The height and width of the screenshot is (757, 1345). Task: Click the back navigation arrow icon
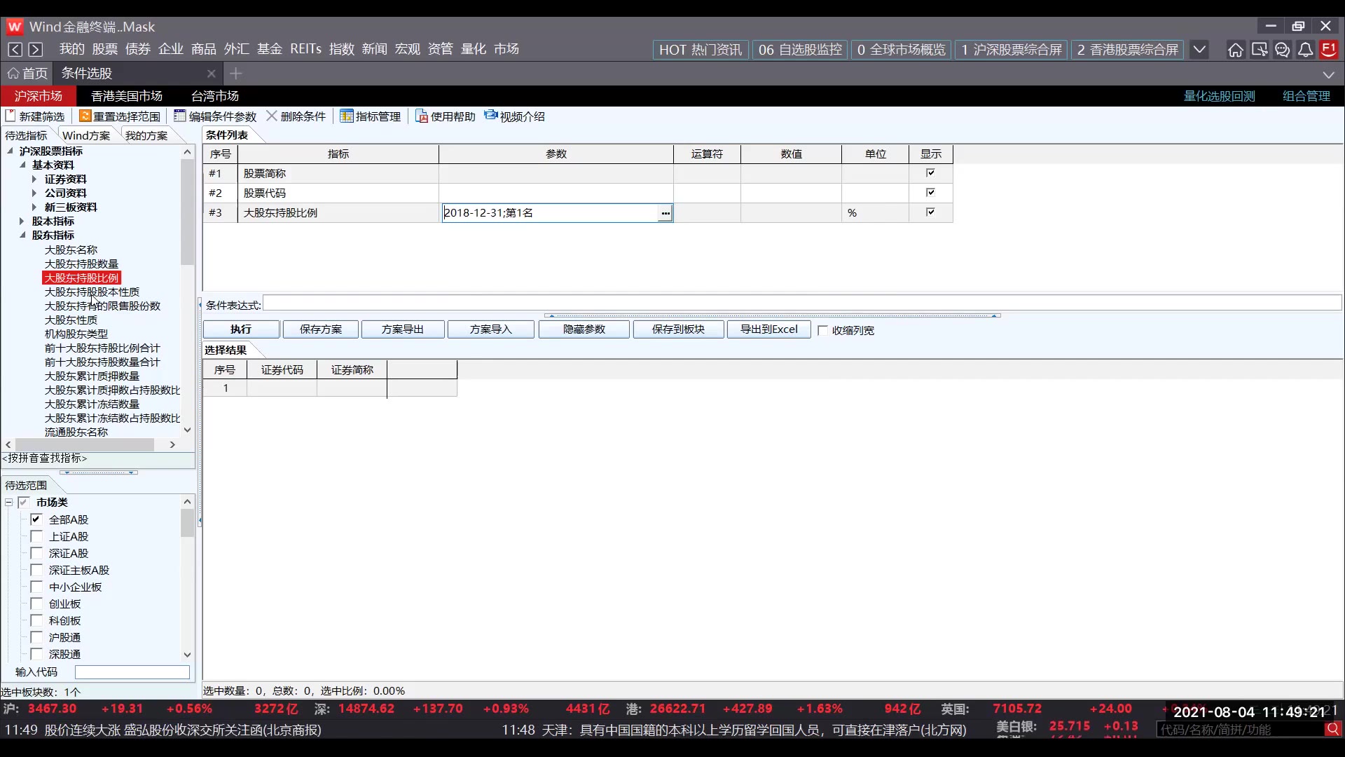(15, 49)
